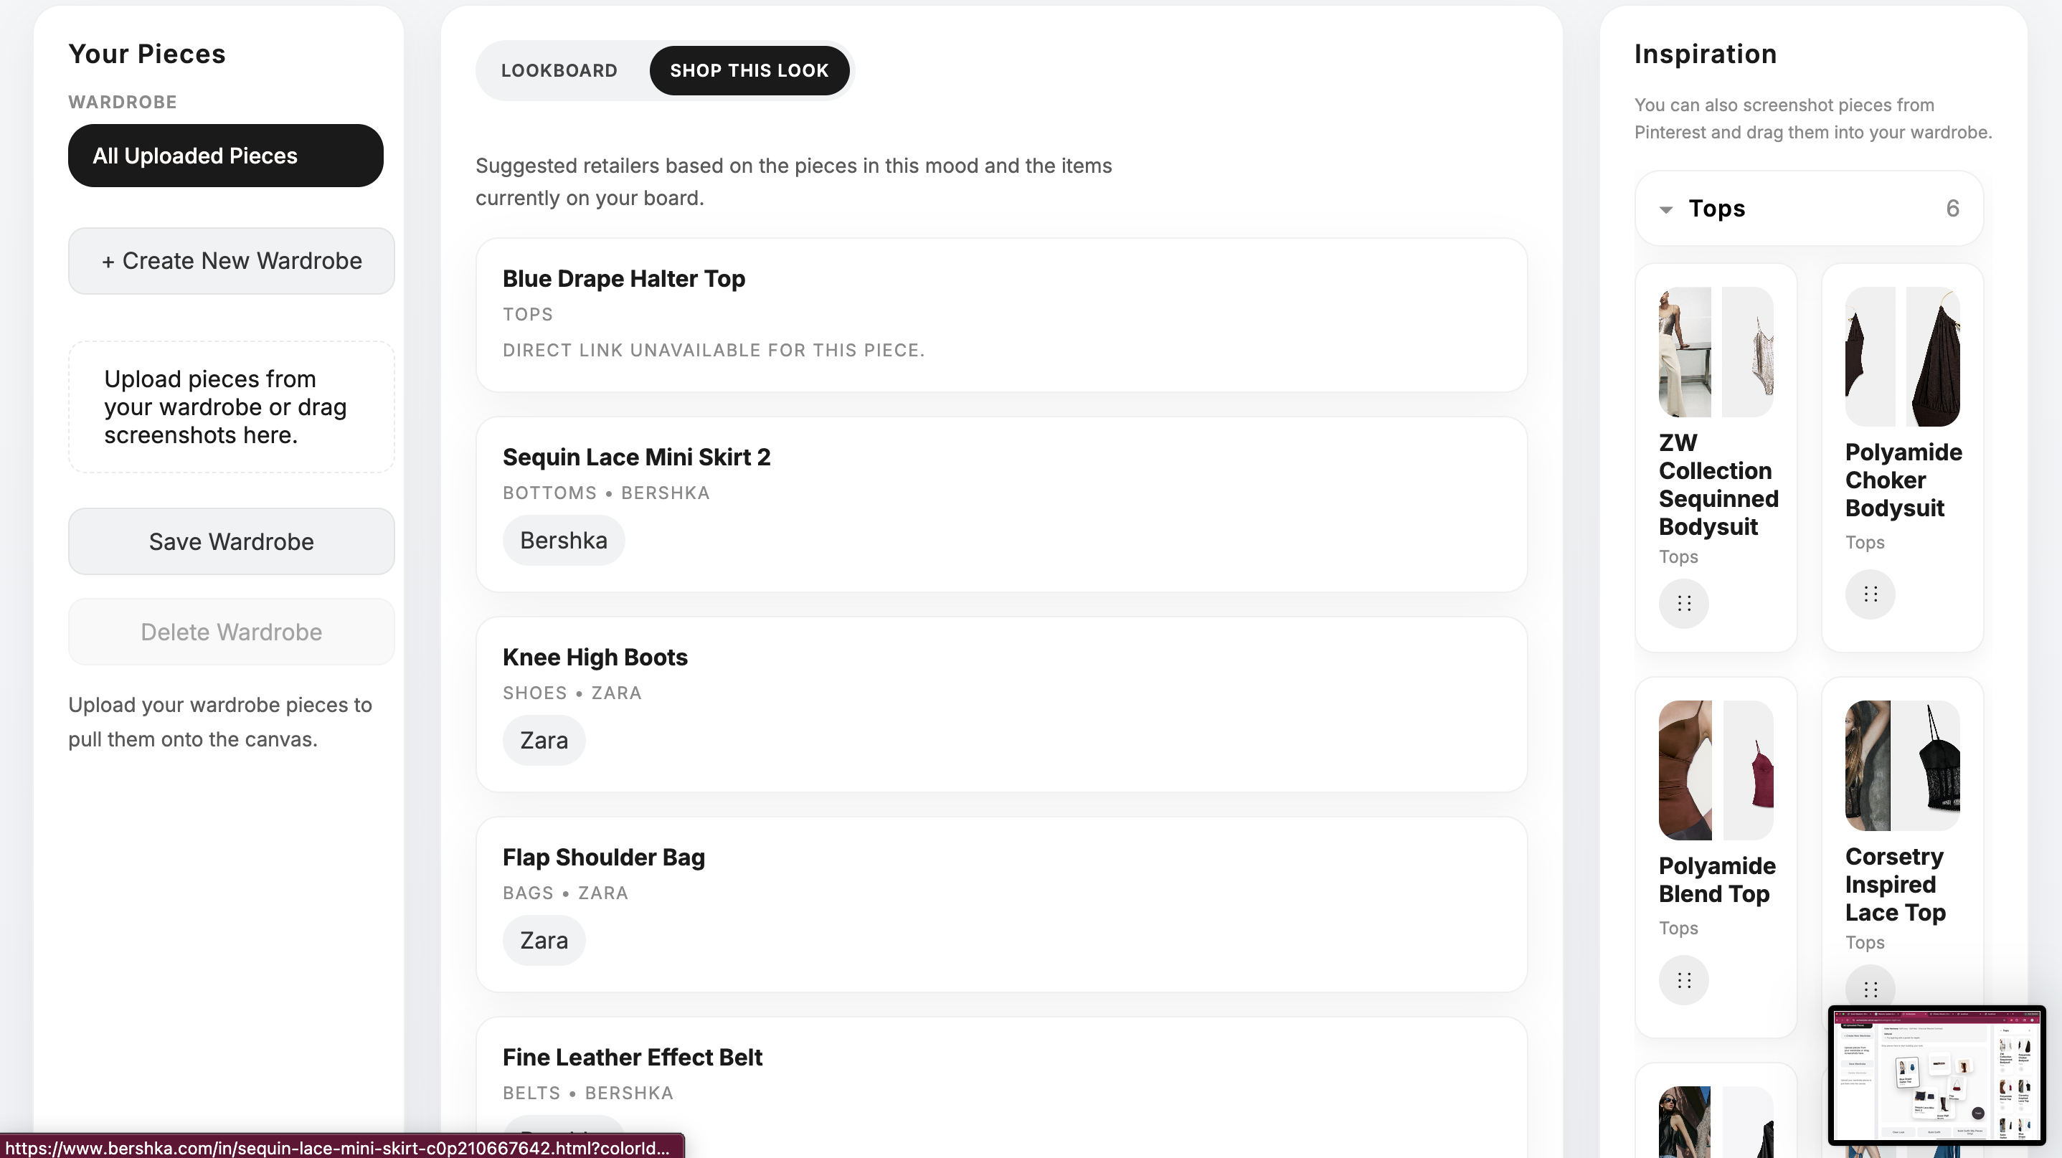
Task: Select All Uploaded Pieces wardrobe
Action: [225, 156]
